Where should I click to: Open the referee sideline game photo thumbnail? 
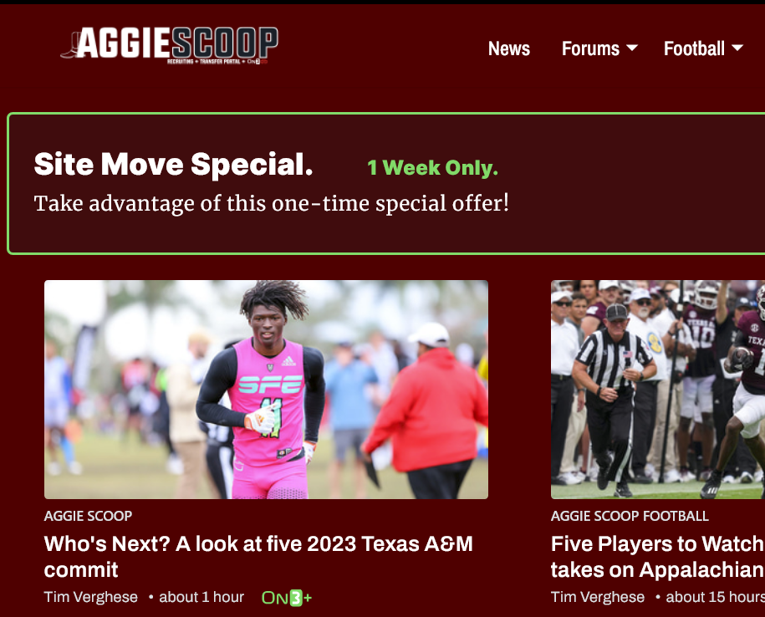click(x=658, y=390)
